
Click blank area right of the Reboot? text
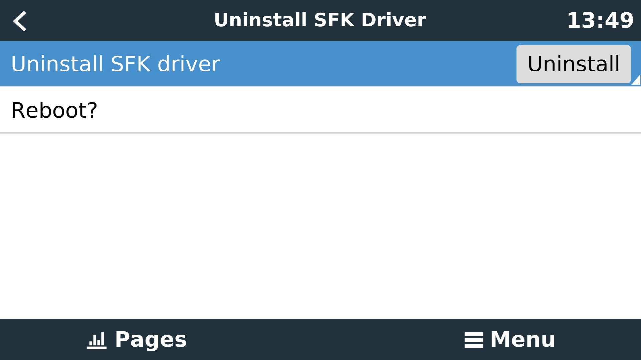coord(367,110)
